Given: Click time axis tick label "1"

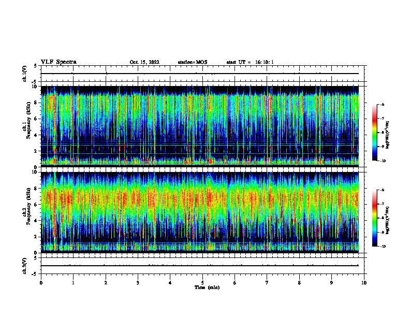Looking at the screenshot, I should (73, 283).
